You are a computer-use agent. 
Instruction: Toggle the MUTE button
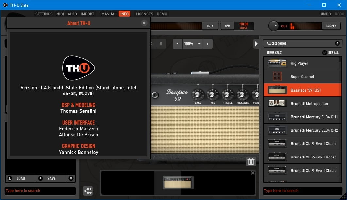click(x=210, y=26)
